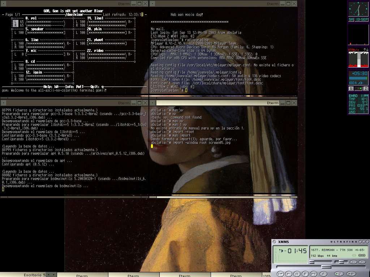Click the network up/down arrows in traffic monitor
The image size is (370, 277).
pos(366,49)
